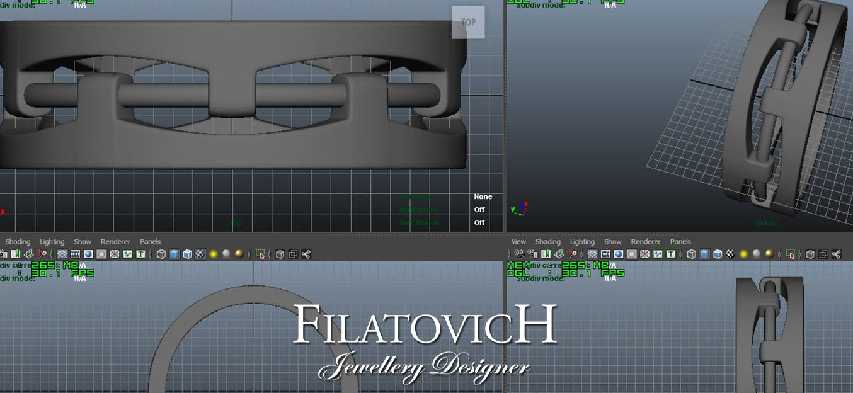This screenshot has height=393, width=853.
Task: Toggle X-Ray Active Components in right viewport toolbar
Action: (823, 254)
